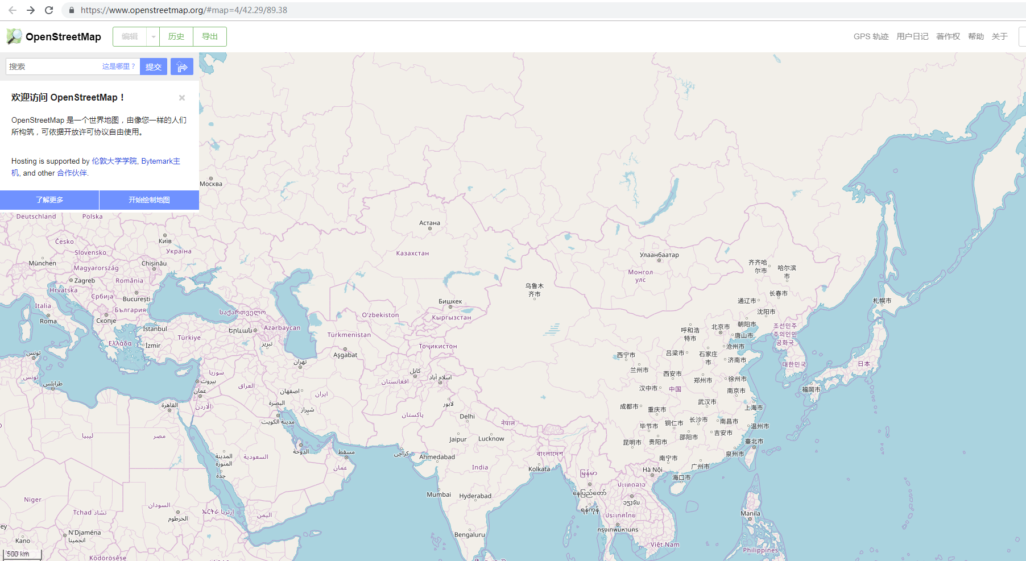Open the 历史 menu item
The height and width of the screenshot is (561, 1026).
point(176,36)
